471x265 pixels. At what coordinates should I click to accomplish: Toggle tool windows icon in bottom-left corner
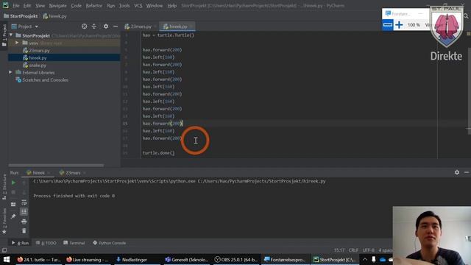(4, 250)
